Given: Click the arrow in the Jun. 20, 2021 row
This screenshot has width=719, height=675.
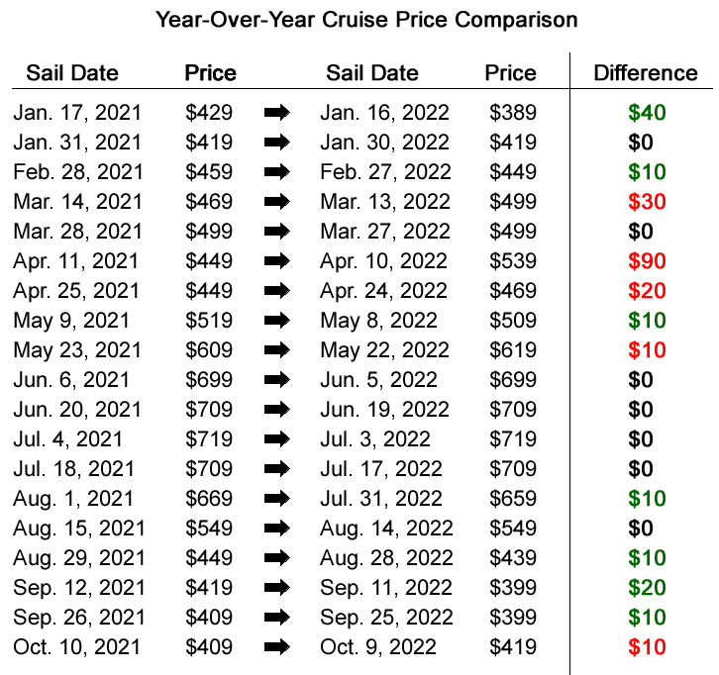Looking at the screenshot, I should click(277, 410).
